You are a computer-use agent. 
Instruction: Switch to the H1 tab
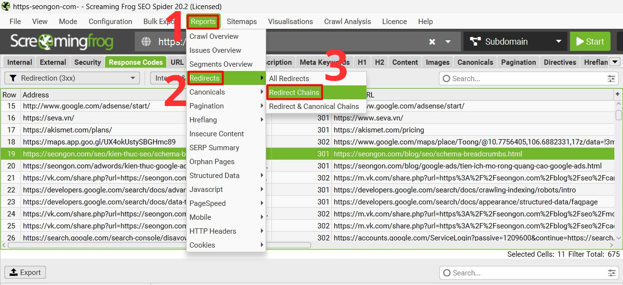(362, 62)
